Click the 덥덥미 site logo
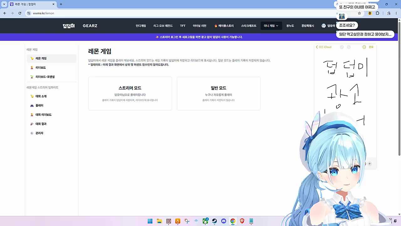Viewport: 401px width, 226px height. (x=69, y=26)
